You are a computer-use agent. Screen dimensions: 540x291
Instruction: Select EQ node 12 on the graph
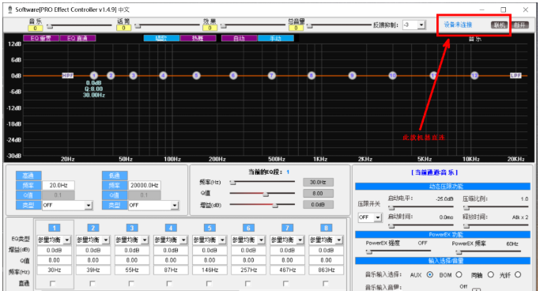click(x=474, y=75)
